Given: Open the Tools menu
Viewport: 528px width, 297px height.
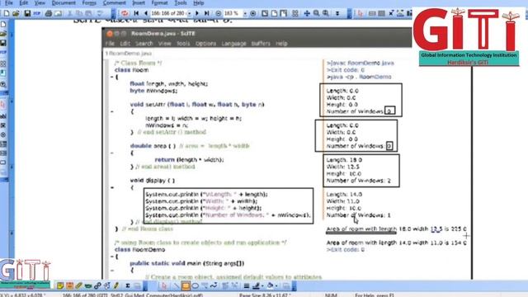Looking at the screenshot, I should tap(181, 3).
